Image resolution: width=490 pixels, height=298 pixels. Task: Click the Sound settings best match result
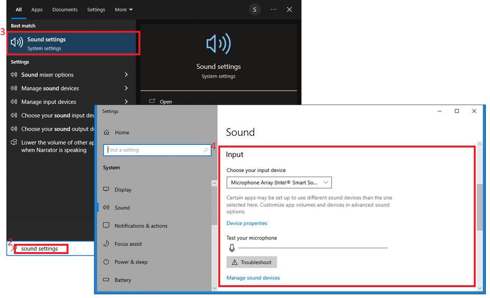(72, 43)
